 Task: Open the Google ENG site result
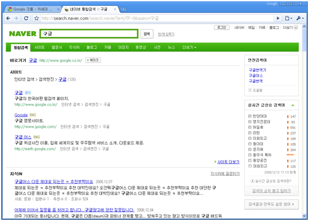click(21, 115)
